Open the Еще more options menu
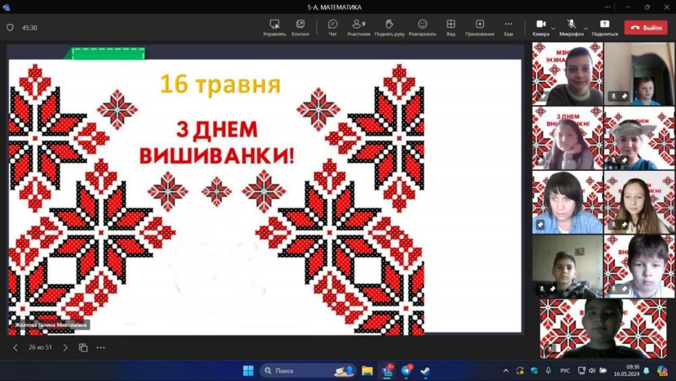Viewport: 676px width, 381px height. (508, 27)
